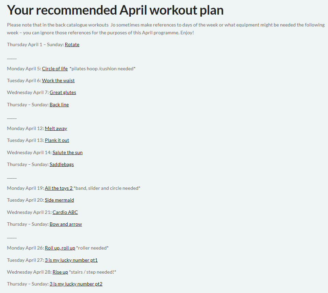
Task: Click the Work the waist link
Action: tap(58, 80)
